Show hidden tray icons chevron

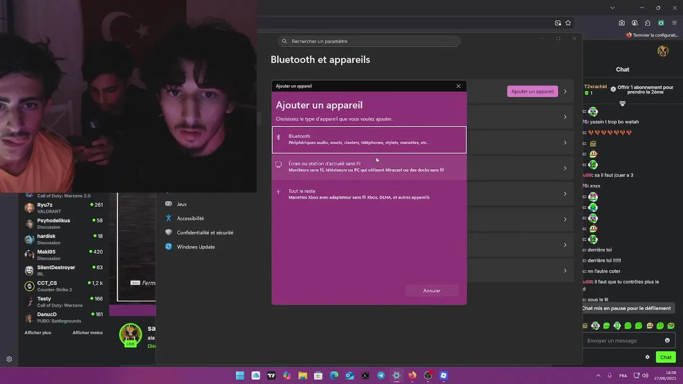coord(598,375)
